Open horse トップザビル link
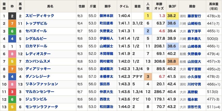Screen dimensions: 222x111 [36, 23]
